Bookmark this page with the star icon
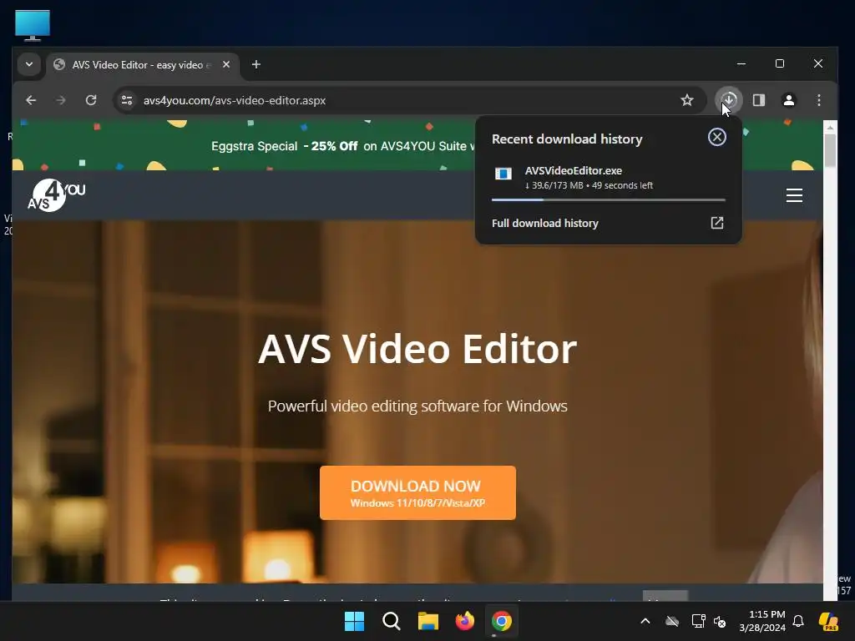Screen dimensions: 855x641 (687, 100)
